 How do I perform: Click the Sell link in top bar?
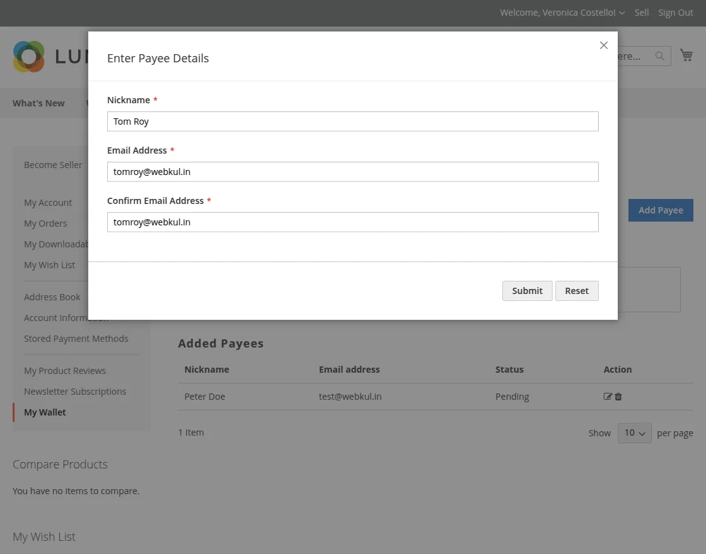641,12
